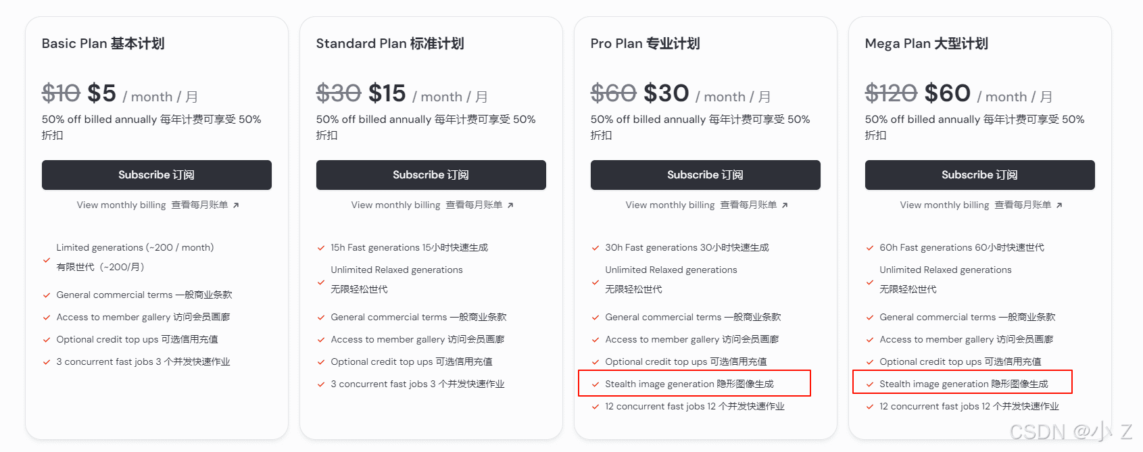Screen dimensions: 1143x452
Task: Click checkmark beside 15h Fast generations
Action: coord(321,248)
